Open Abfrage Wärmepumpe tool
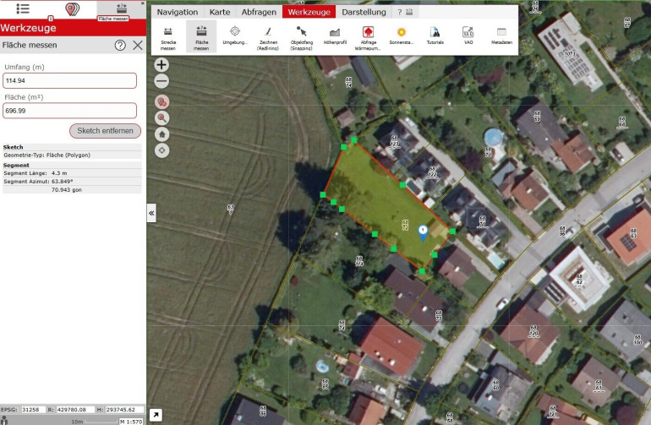This screenshot has width=651, height=425. pos(368,36)
